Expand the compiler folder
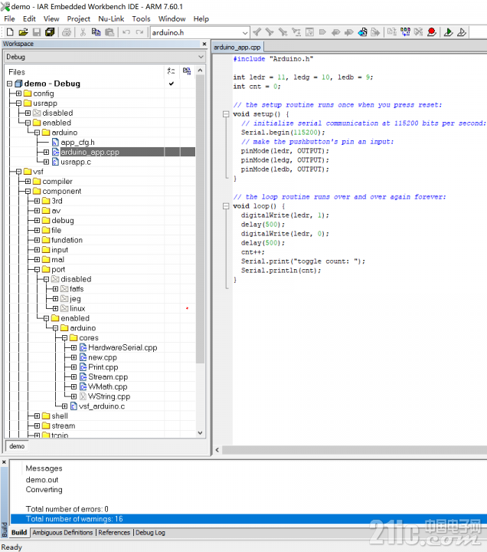The height and width of the screenshot is (552, 487). [x=28, y=182]
